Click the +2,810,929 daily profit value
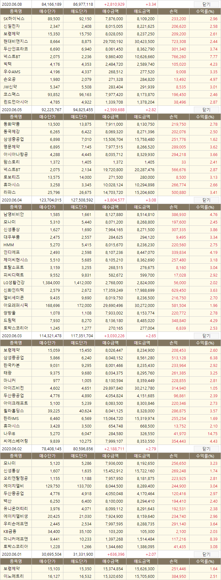This screenshot has width=221, height=580. click(x=114, y=4)
